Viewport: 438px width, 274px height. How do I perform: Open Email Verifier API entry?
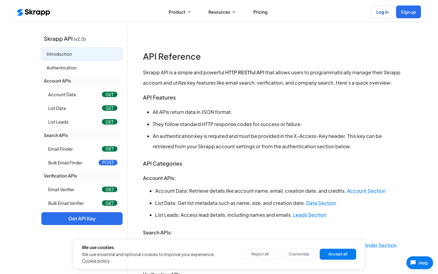coord(82,189)
